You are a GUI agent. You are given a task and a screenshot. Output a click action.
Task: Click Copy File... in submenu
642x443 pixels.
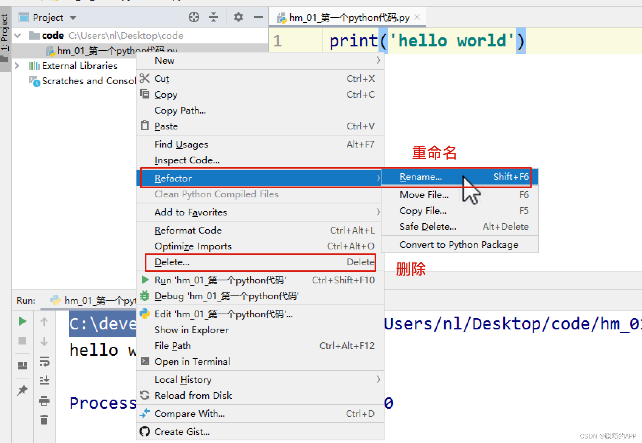460,211
